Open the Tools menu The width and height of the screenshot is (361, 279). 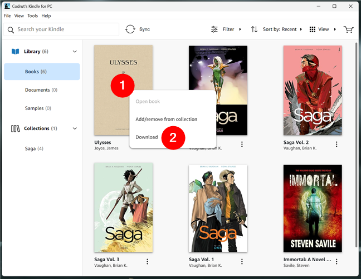(x=32, y=16)
